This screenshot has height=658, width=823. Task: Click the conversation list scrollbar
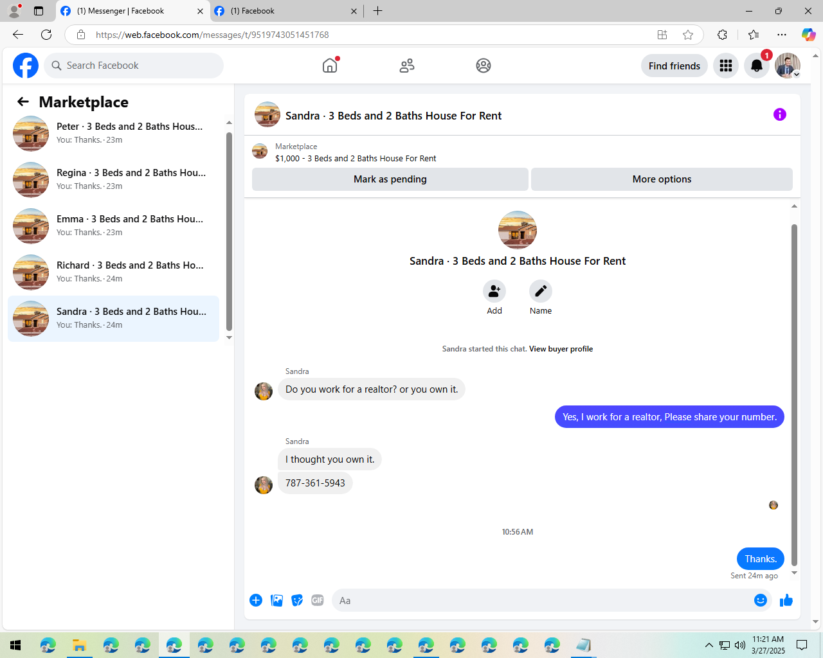[229, 231]
